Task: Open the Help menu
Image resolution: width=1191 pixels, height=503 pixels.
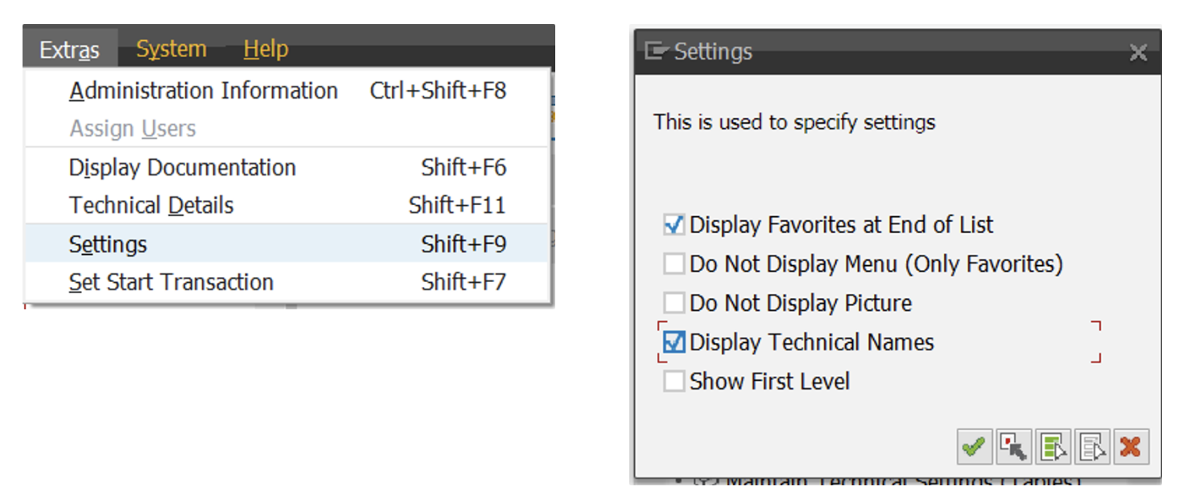Action: (266, 49)
